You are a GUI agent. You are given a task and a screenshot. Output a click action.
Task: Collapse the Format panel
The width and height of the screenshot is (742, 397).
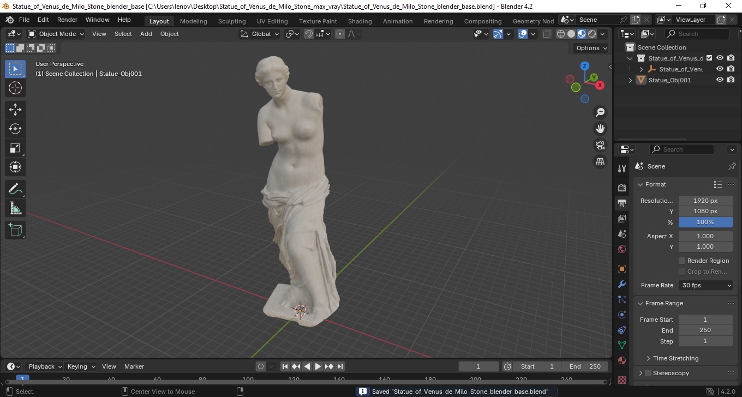[x=641, y=184]
